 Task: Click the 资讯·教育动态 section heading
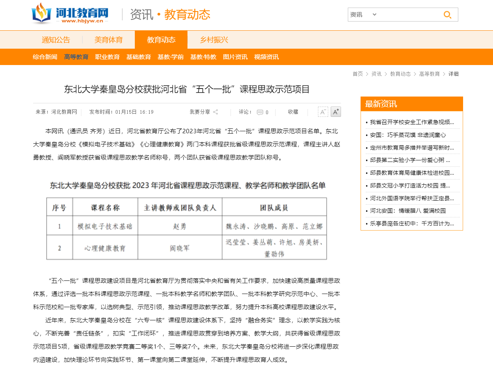tap(170, 15)
